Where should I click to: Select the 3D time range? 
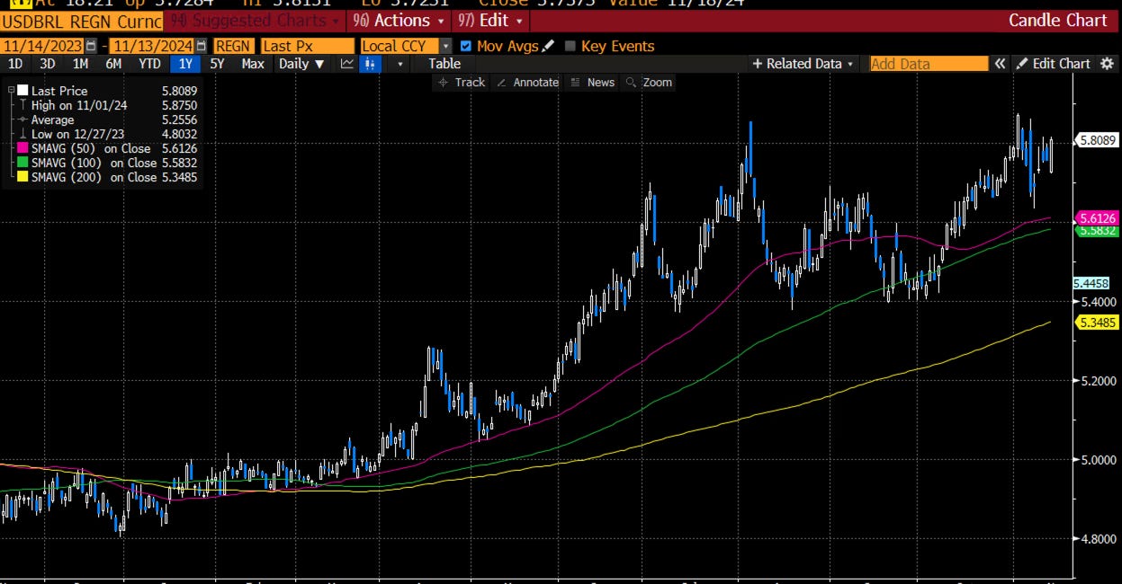[48, 64]
